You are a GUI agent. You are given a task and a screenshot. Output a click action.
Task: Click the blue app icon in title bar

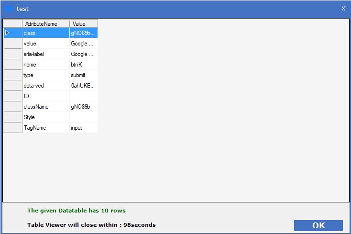click(8, 9)
